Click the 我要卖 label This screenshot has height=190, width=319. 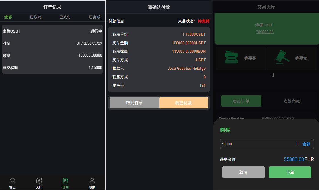point(301,58)
